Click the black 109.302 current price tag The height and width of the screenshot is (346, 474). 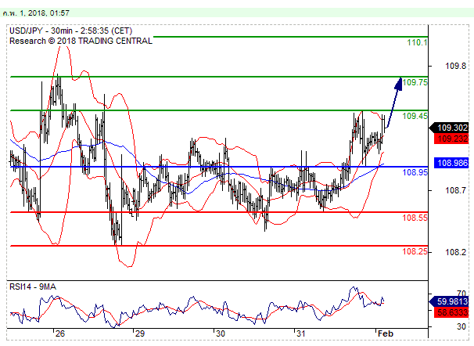pos(449,128)
